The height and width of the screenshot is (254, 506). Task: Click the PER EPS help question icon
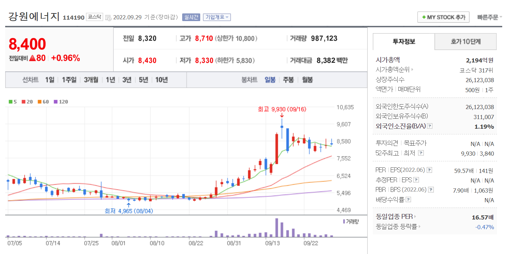tap(429, 170)
